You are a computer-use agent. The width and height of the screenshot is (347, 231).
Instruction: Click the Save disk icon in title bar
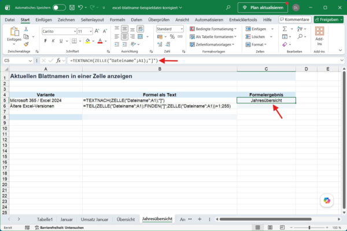pyautogui.click(x=72, y=8)
